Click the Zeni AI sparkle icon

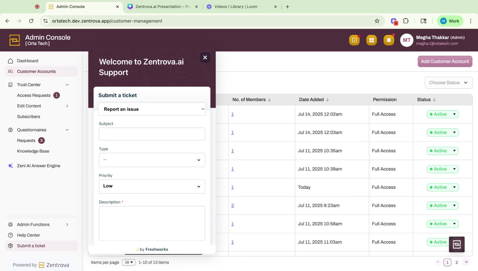coord(11,166)
